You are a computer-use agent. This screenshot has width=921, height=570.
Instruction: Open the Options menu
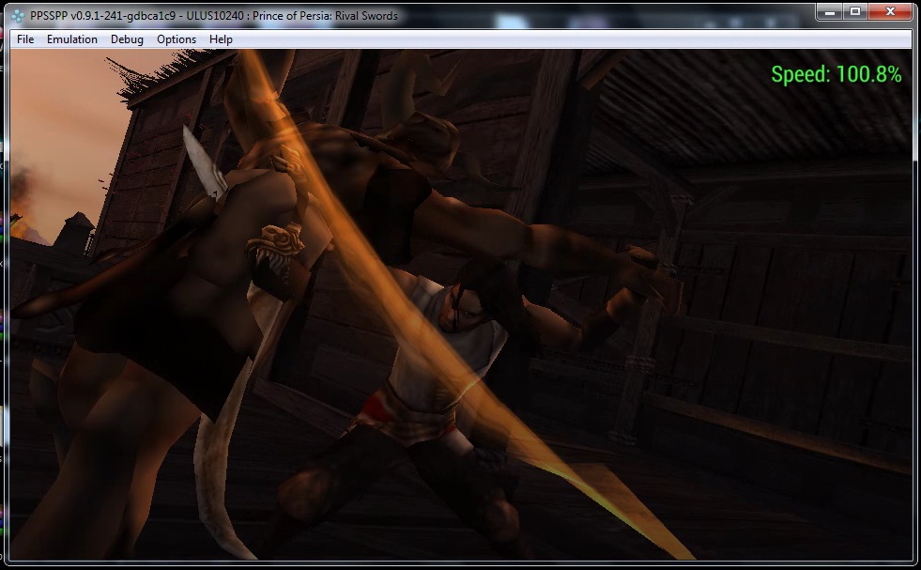pyautogui.click(x=177, y=39)
